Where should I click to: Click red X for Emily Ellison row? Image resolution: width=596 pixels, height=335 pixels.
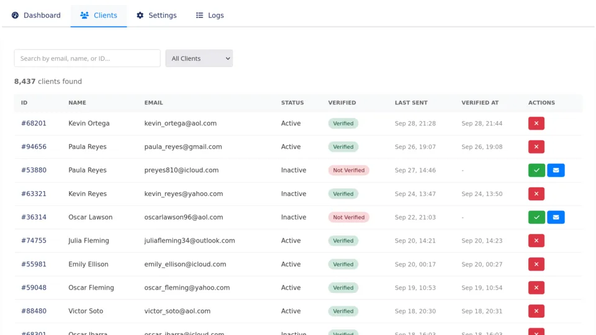(536, 264)
